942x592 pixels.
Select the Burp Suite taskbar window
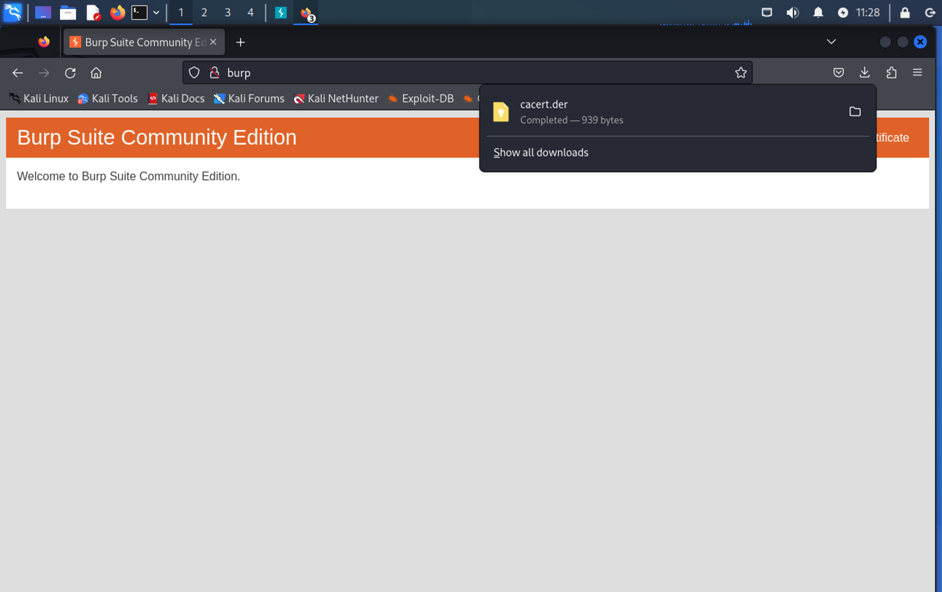(281, 12)
